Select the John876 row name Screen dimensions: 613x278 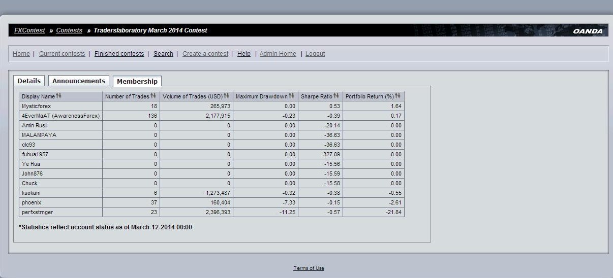click(x=33, y=173)
